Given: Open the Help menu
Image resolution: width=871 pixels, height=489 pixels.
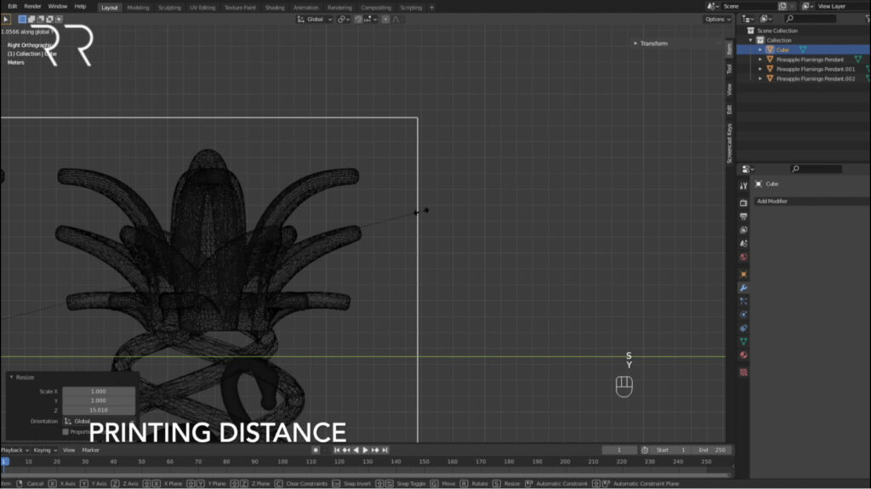Looking at the screenshot, I should click(x=80, y=7).
